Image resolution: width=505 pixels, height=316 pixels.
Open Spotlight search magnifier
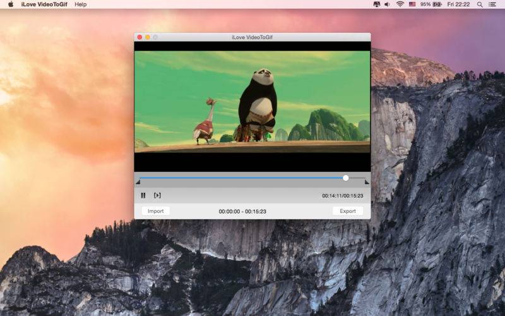(x=480, y=4)
